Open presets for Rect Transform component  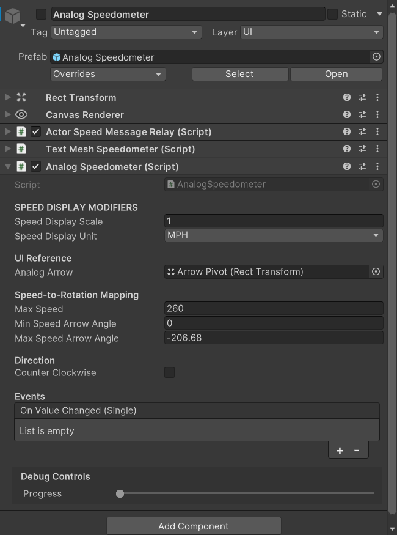tap(362, 98)
